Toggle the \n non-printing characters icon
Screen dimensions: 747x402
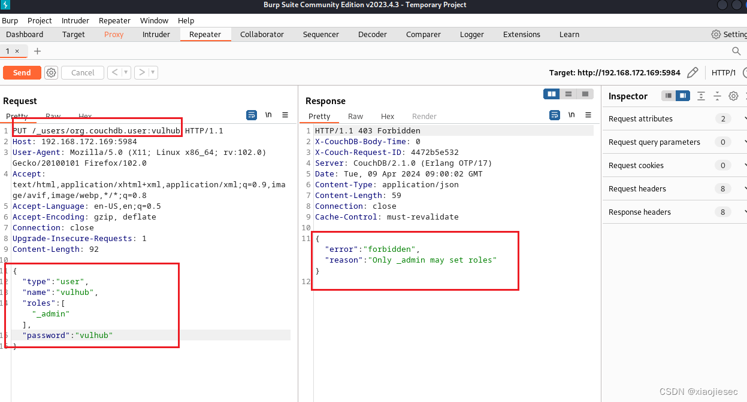click(268, 115)
